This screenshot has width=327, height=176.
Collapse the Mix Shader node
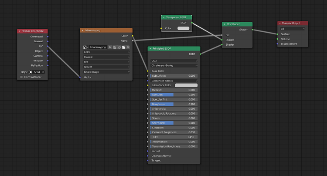tap(224, 24)
